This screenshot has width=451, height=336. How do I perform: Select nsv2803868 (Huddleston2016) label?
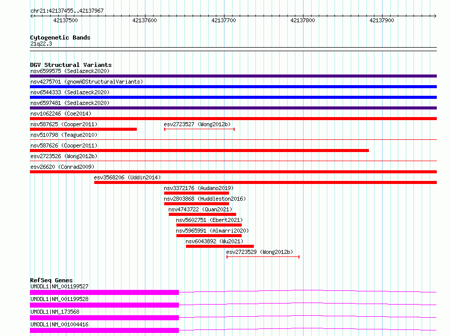point(205,199)
